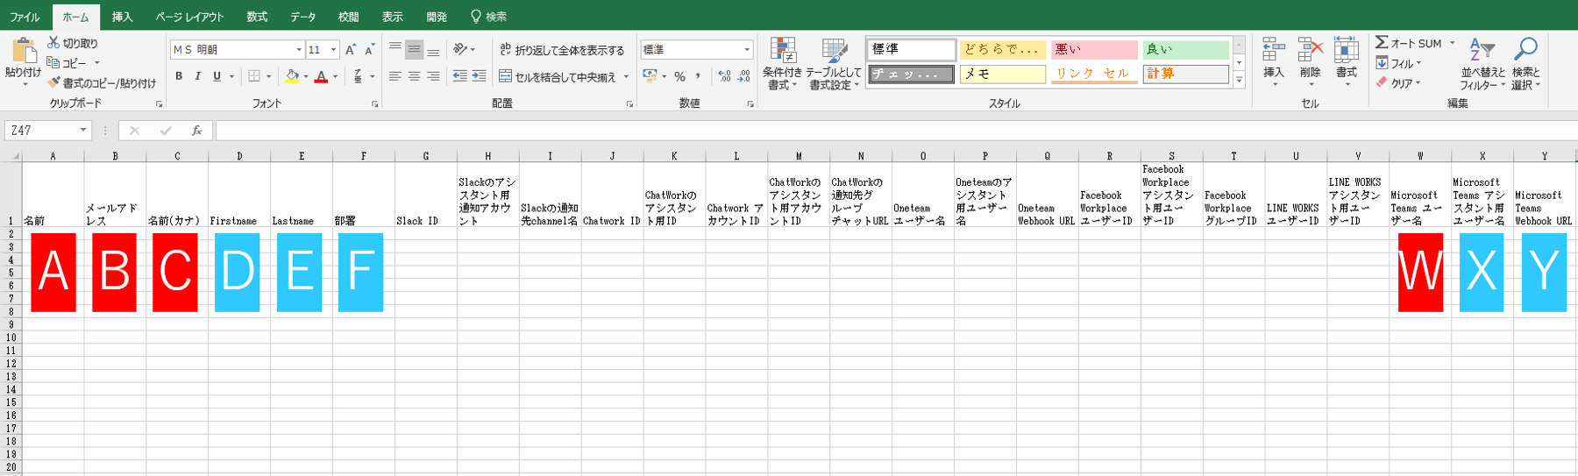Image resolution: width=1578 pixels, height=476 pixels.
Task: Toggle center horizontal alignment
Action: [x=414, y=76]
